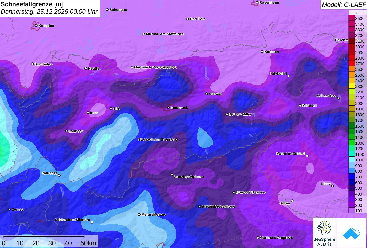
Task: Click the Bad Tölz marker dot
Action: point(188,19)
